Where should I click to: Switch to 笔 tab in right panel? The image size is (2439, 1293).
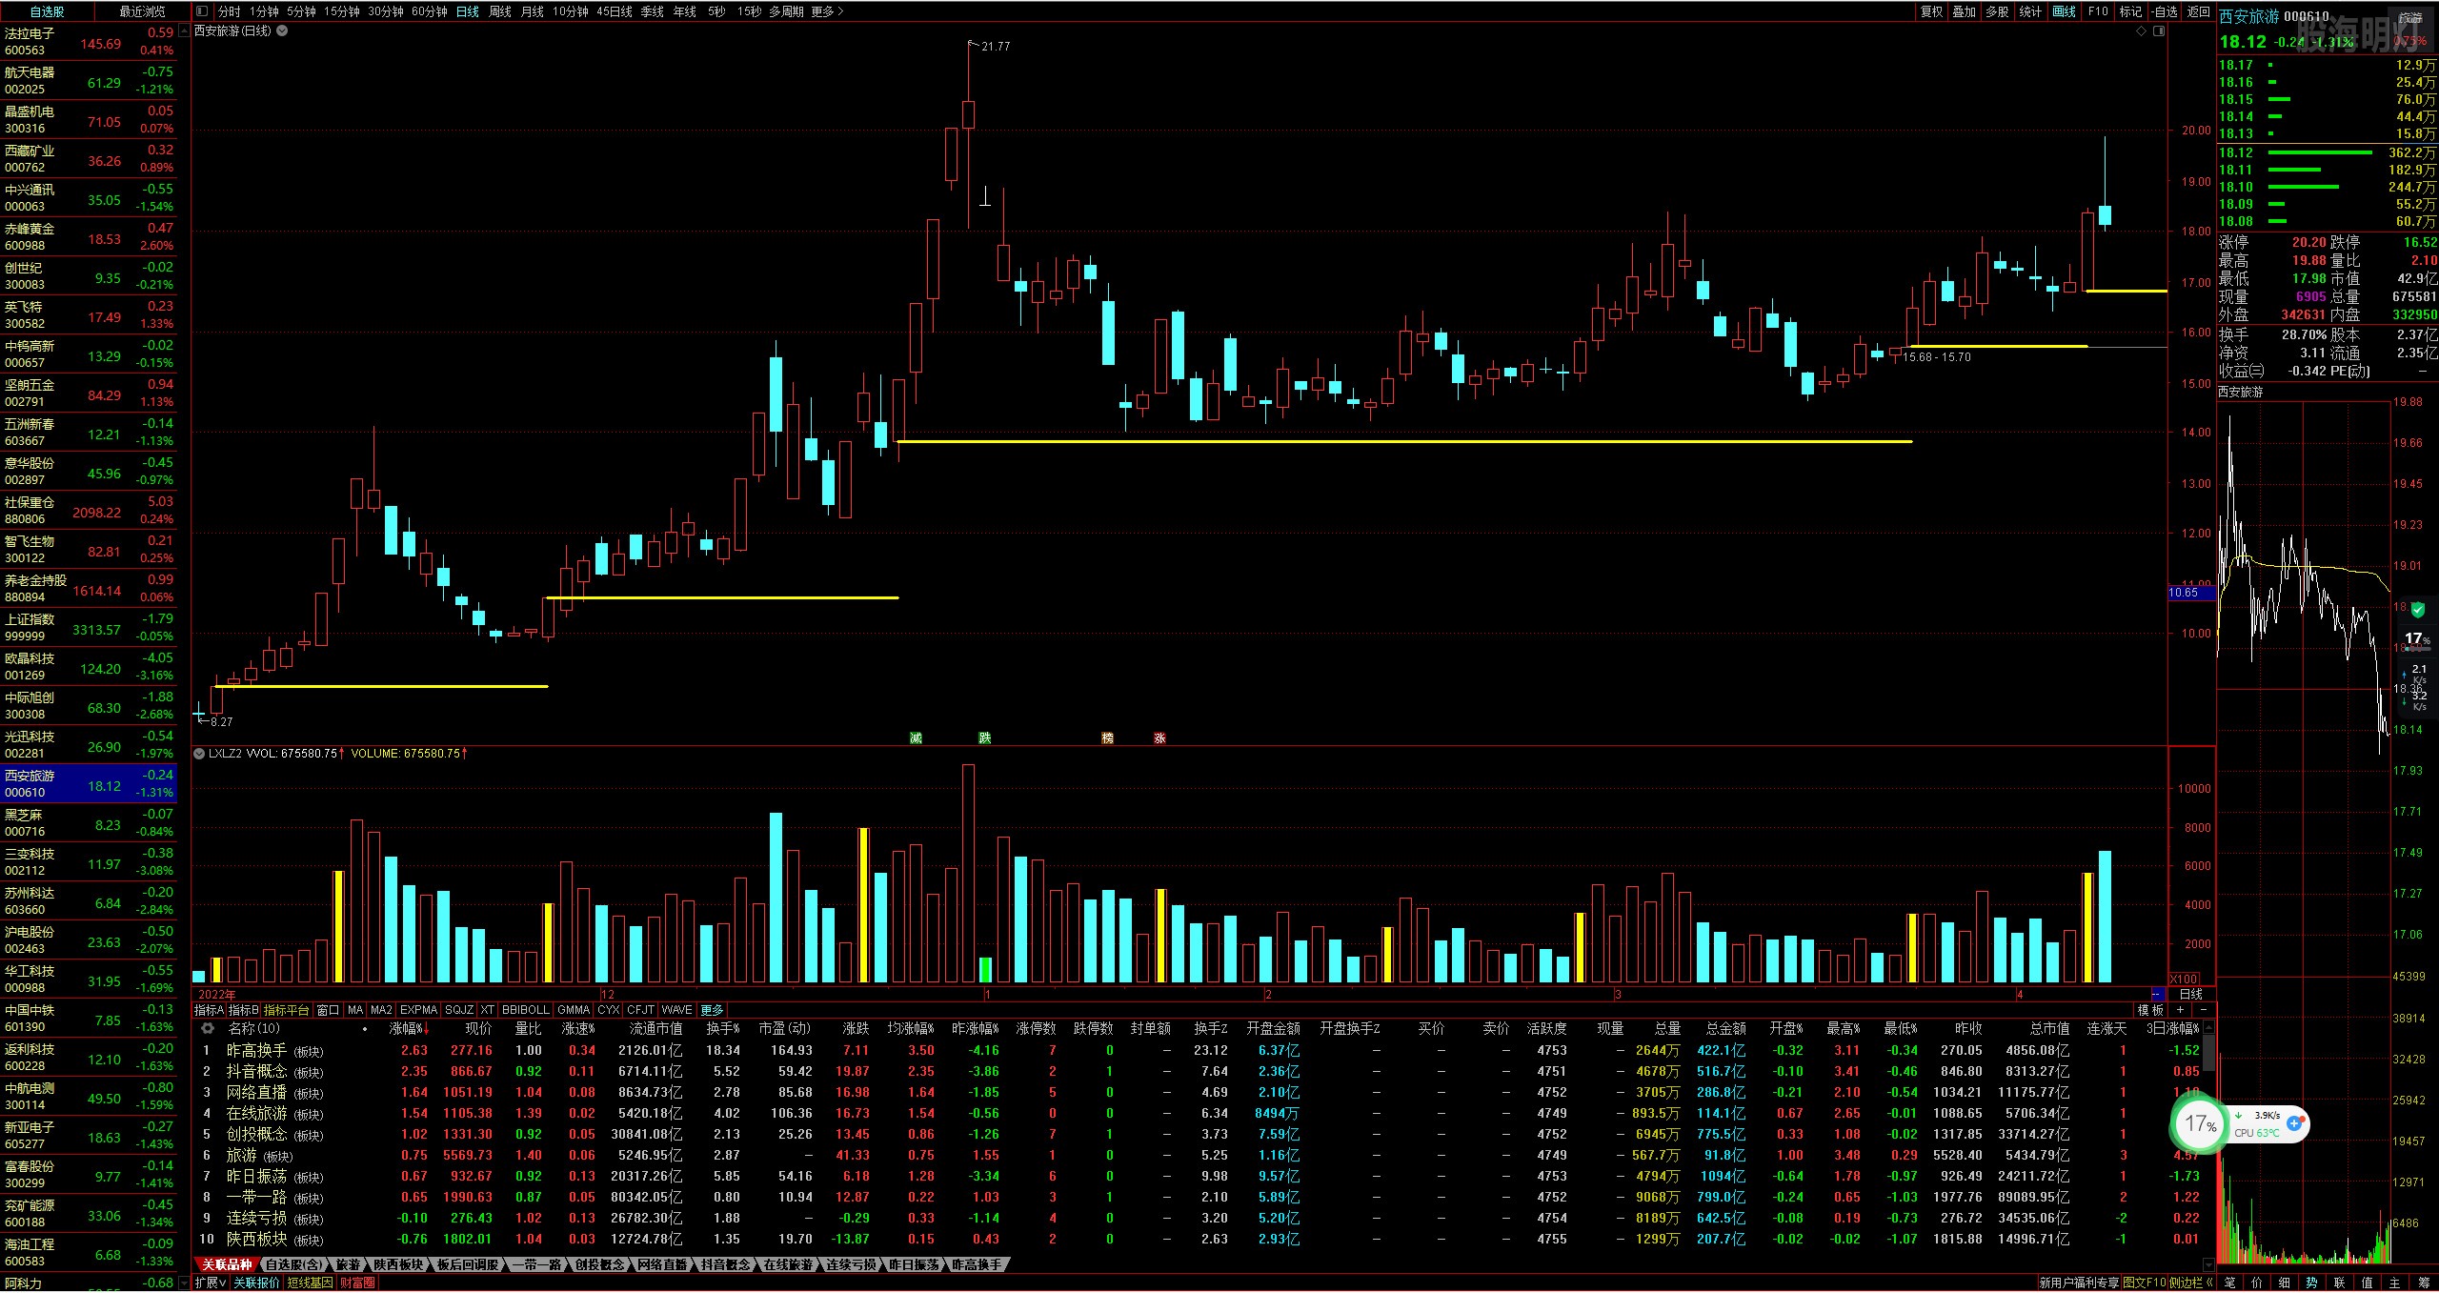(2229, 1283)
